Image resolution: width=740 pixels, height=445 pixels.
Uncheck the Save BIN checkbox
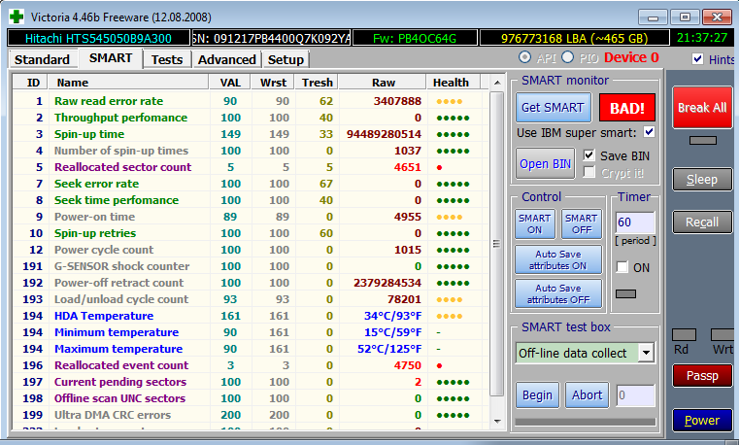(589, 155)
